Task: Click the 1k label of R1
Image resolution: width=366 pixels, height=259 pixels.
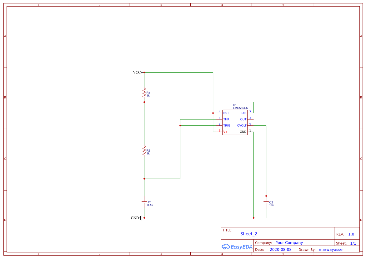Action: 149,95
